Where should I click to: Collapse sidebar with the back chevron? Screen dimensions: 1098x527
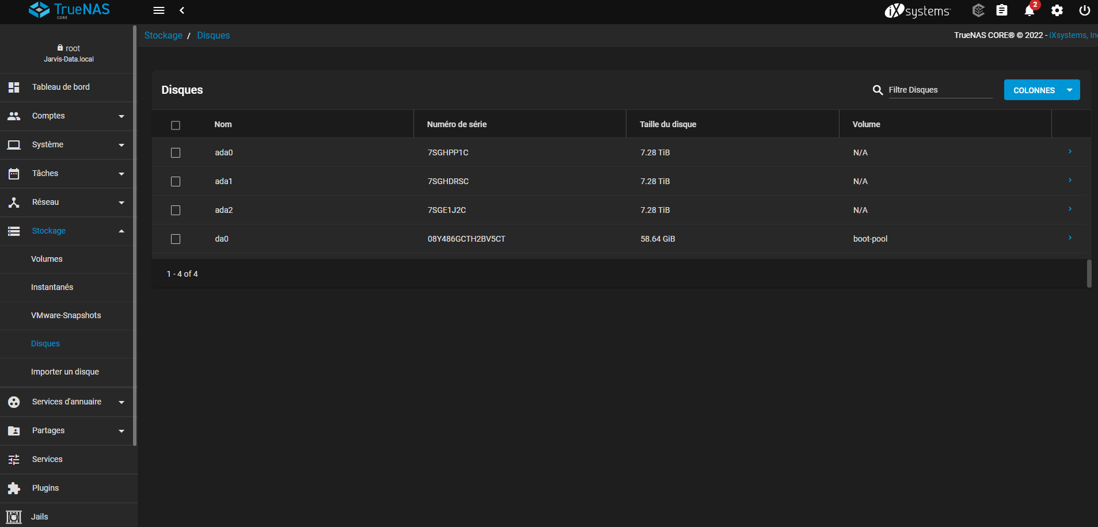point(182,10)
